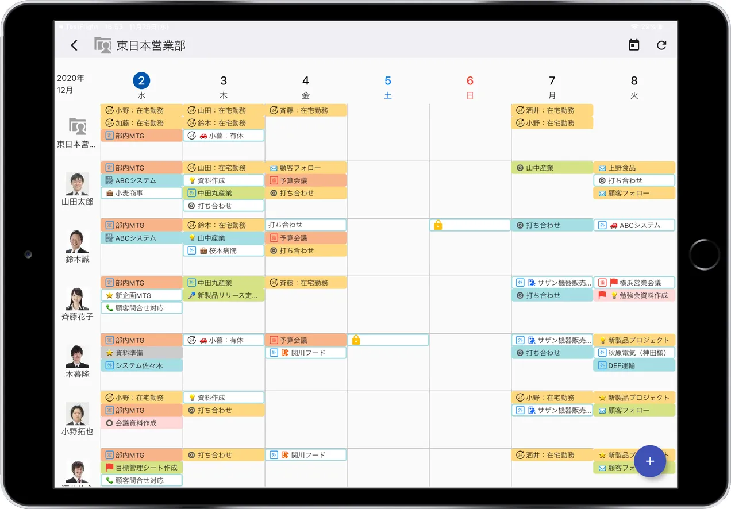Screen dimensions: 731x509
Task: Open the 桜木病院 event
Action: pos(224,250)
